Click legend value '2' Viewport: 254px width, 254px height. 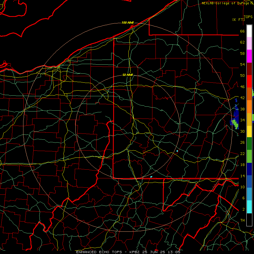(x=243, y=209)
